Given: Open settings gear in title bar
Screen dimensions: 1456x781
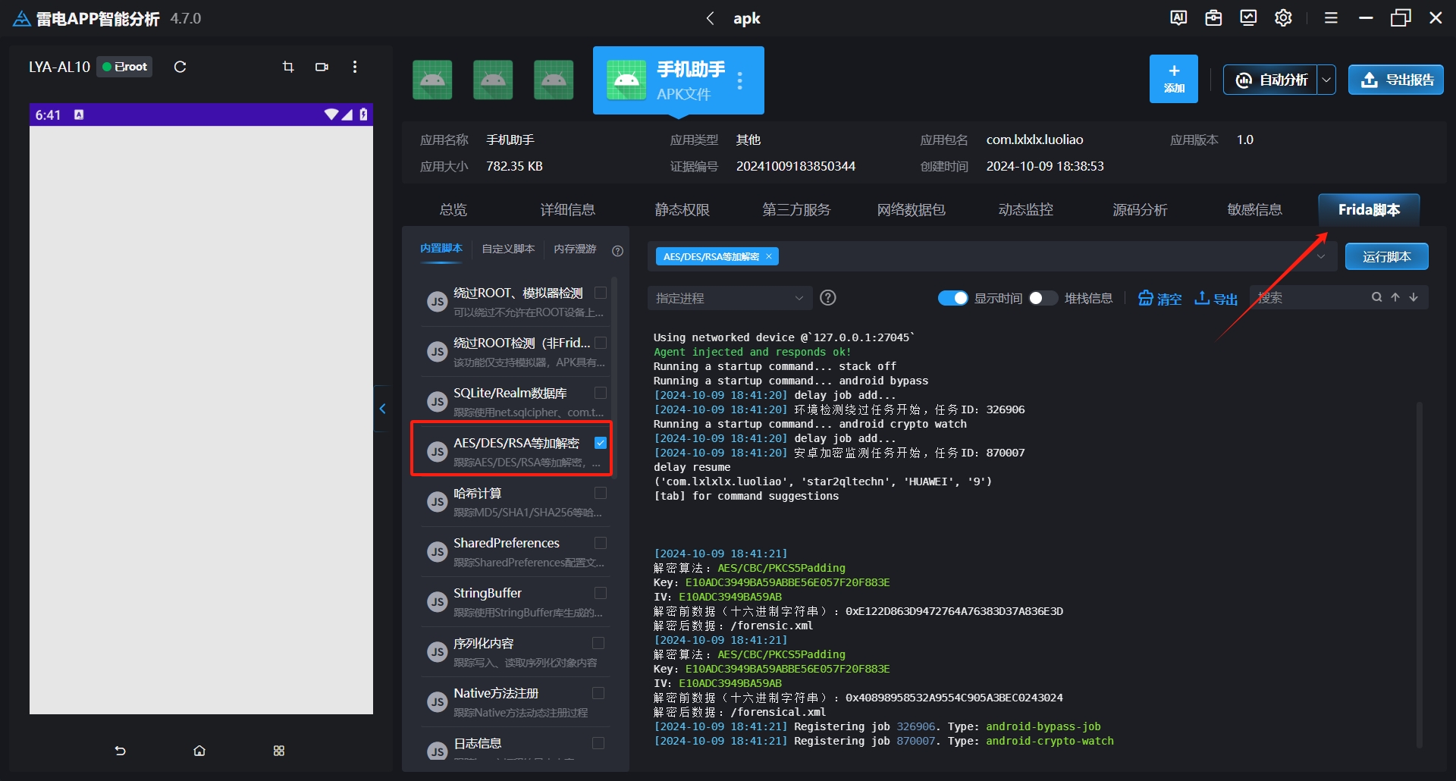Looking at the screenshot, I should point(1283,18).
